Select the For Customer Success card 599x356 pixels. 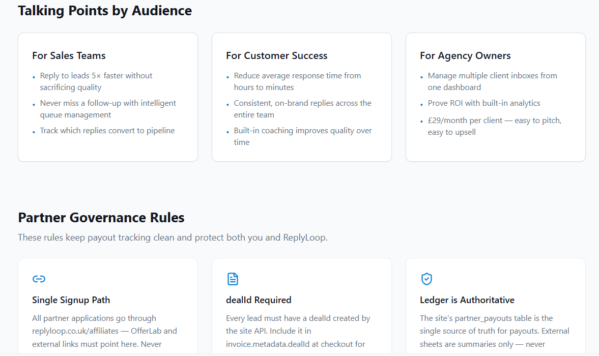tap(301, 97)
